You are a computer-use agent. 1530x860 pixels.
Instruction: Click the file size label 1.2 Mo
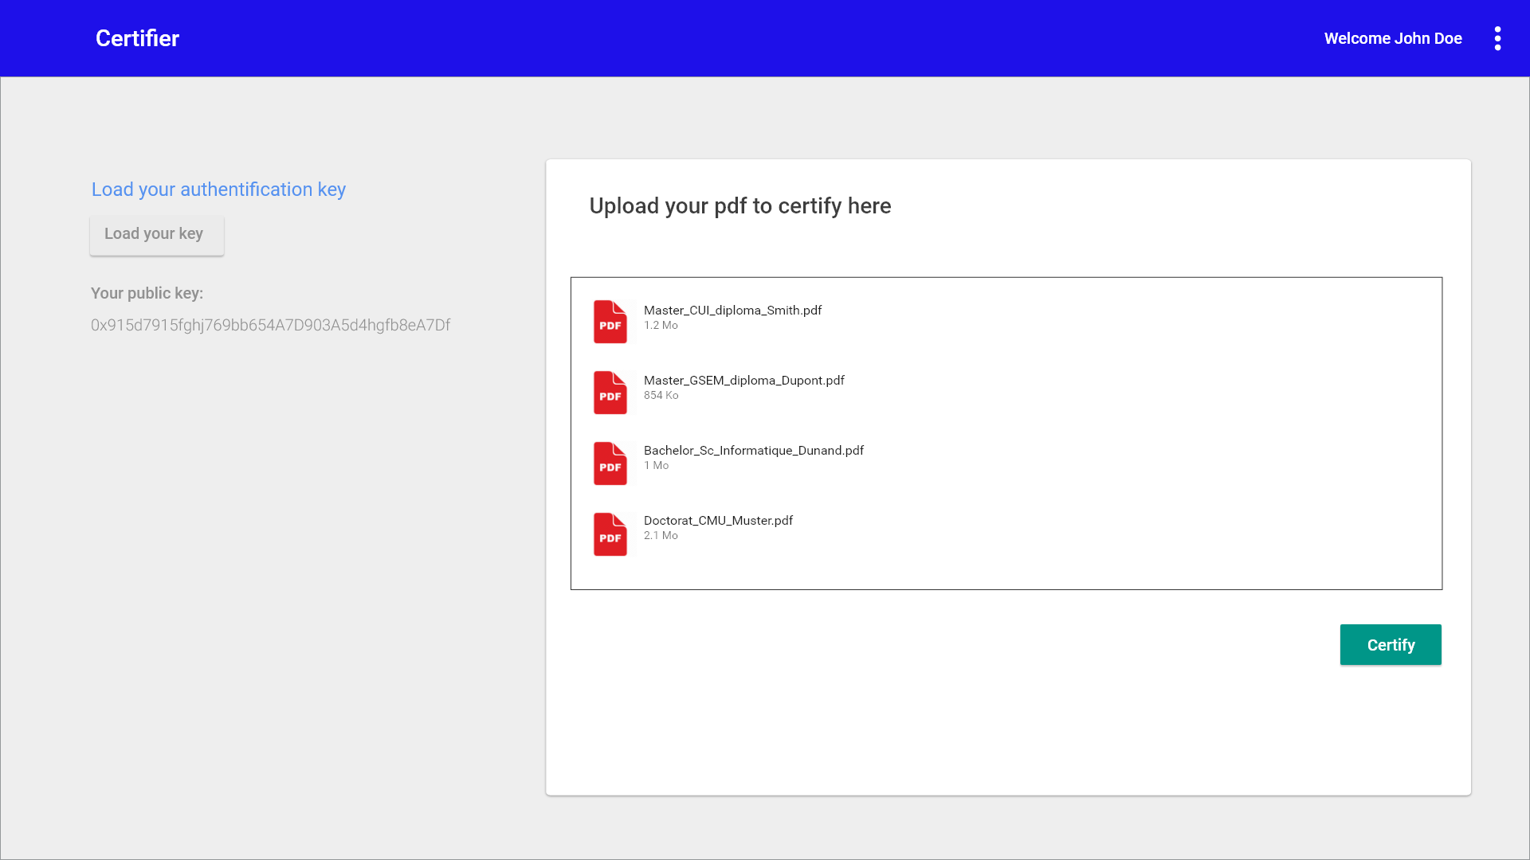[661, 325]
